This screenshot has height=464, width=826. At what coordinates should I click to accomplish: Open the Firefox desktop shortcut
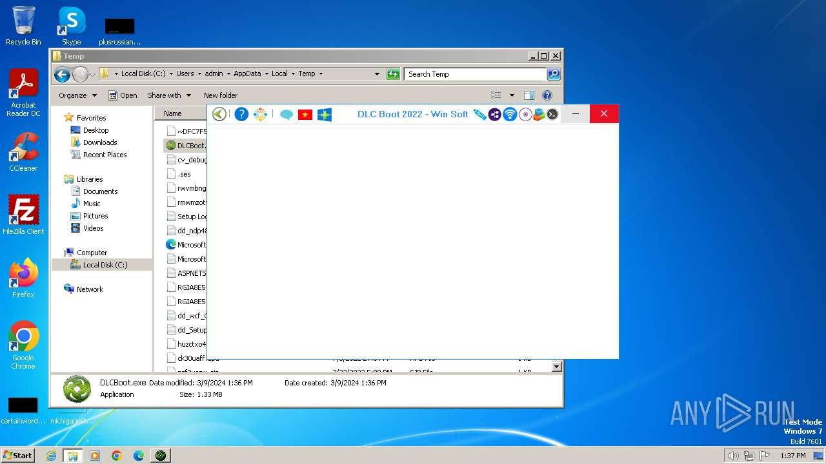pyautogui.click(x=23, y=278)
